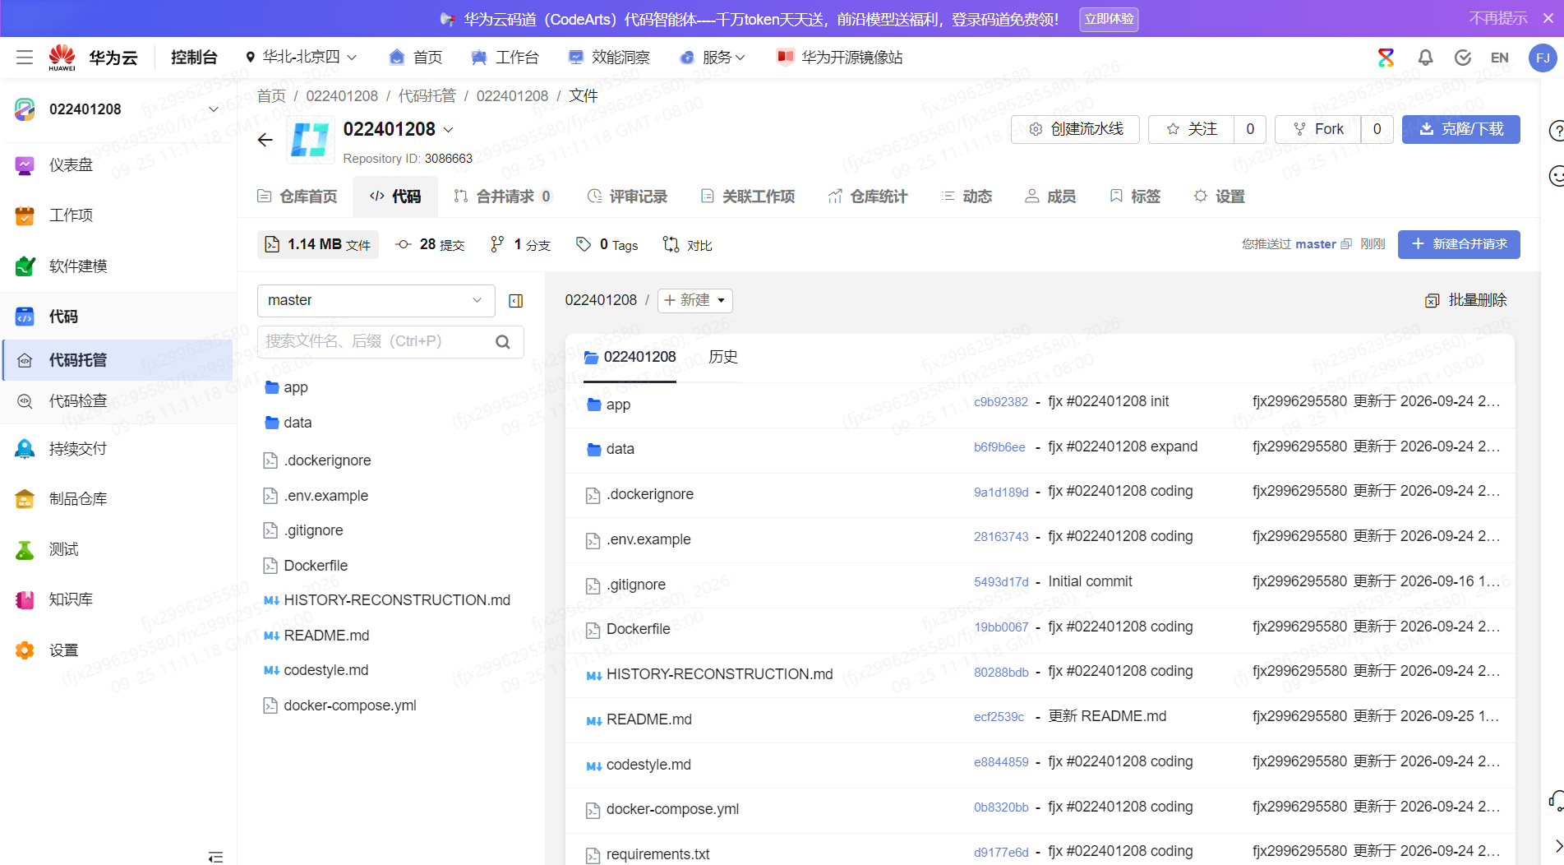Expand the 服务 menu
Viewport: 1564px width, 865px height.
[x=713, y=58]
